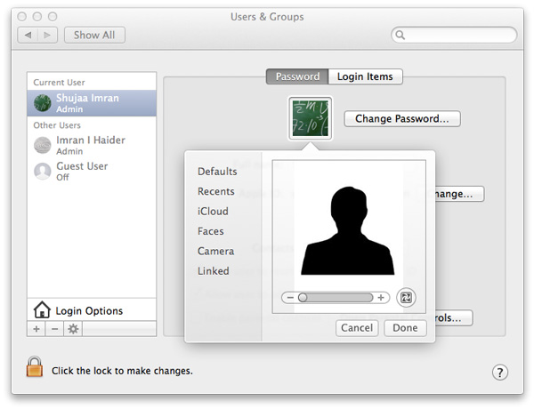Choose Linked in picture source list
The width and height of the screenshot is (534, 409).
(x=214, y=271)
